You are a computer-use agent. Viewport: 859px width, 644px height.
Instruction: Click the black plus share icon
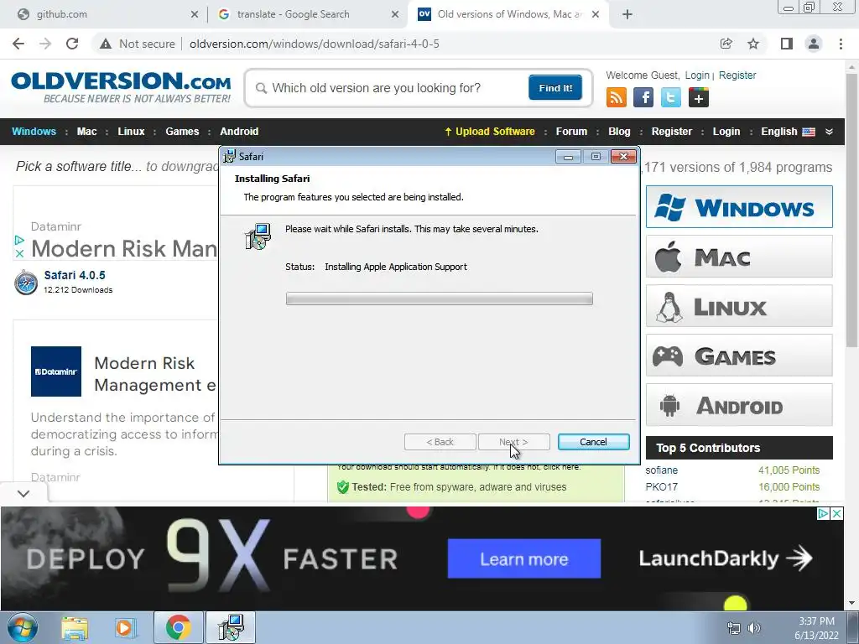pos(699,97)
